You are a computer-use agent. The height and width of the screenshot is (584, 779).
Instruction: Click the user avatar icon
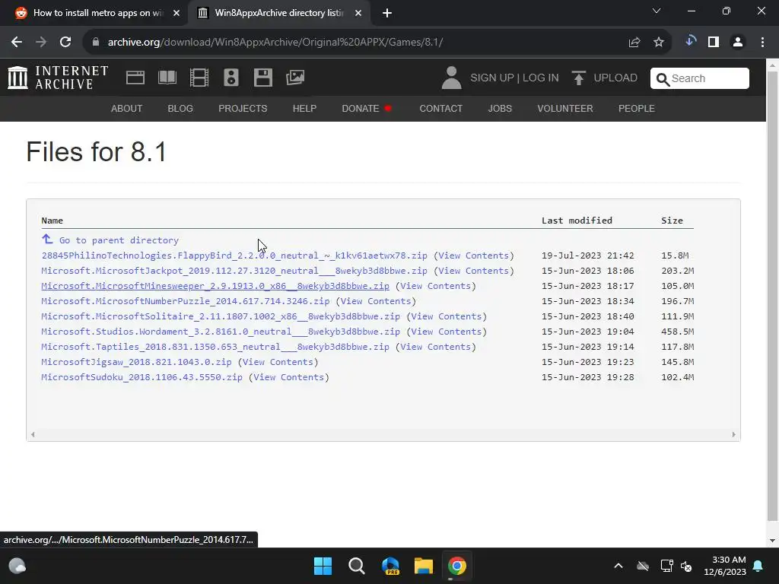[451, 78]
